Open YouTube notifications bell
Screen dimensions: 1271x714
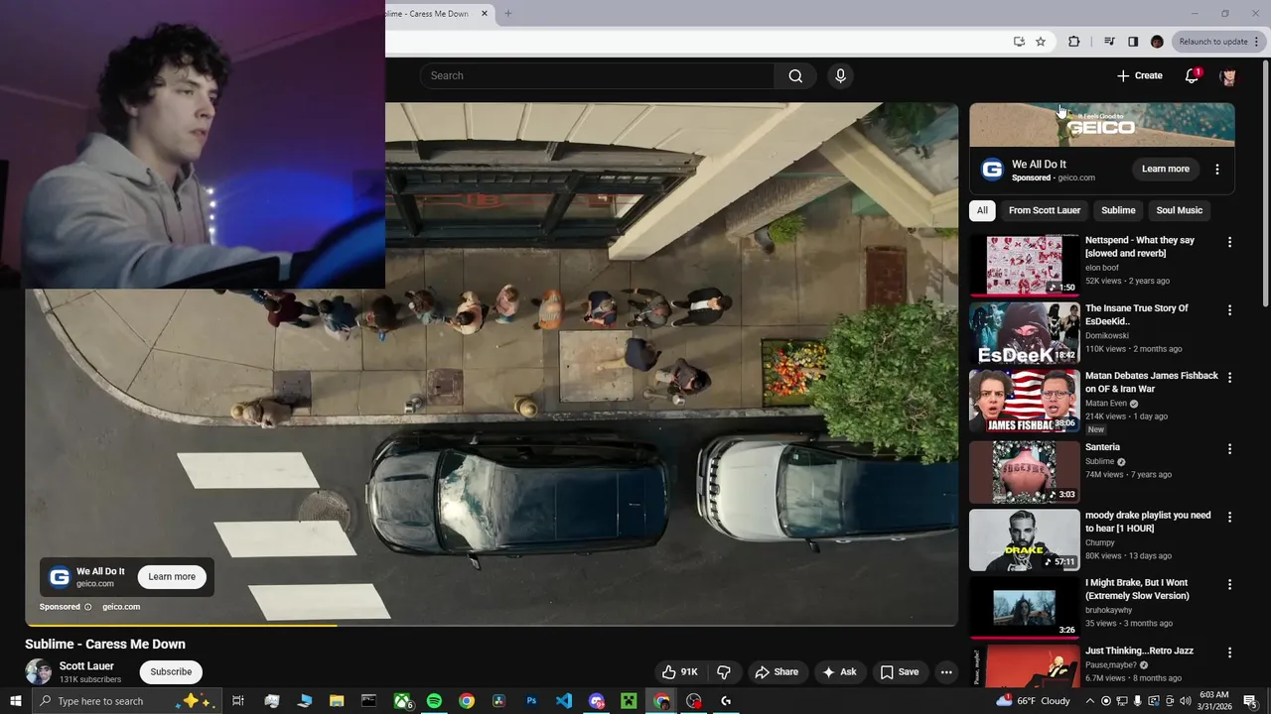1193,76
